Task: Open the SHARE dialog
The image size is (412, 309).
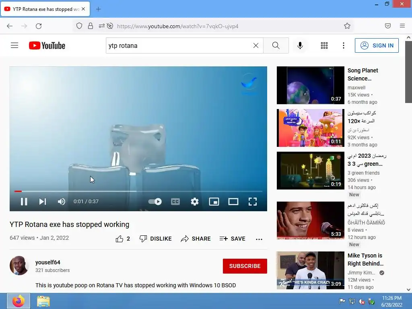Action: coord(196,239)
